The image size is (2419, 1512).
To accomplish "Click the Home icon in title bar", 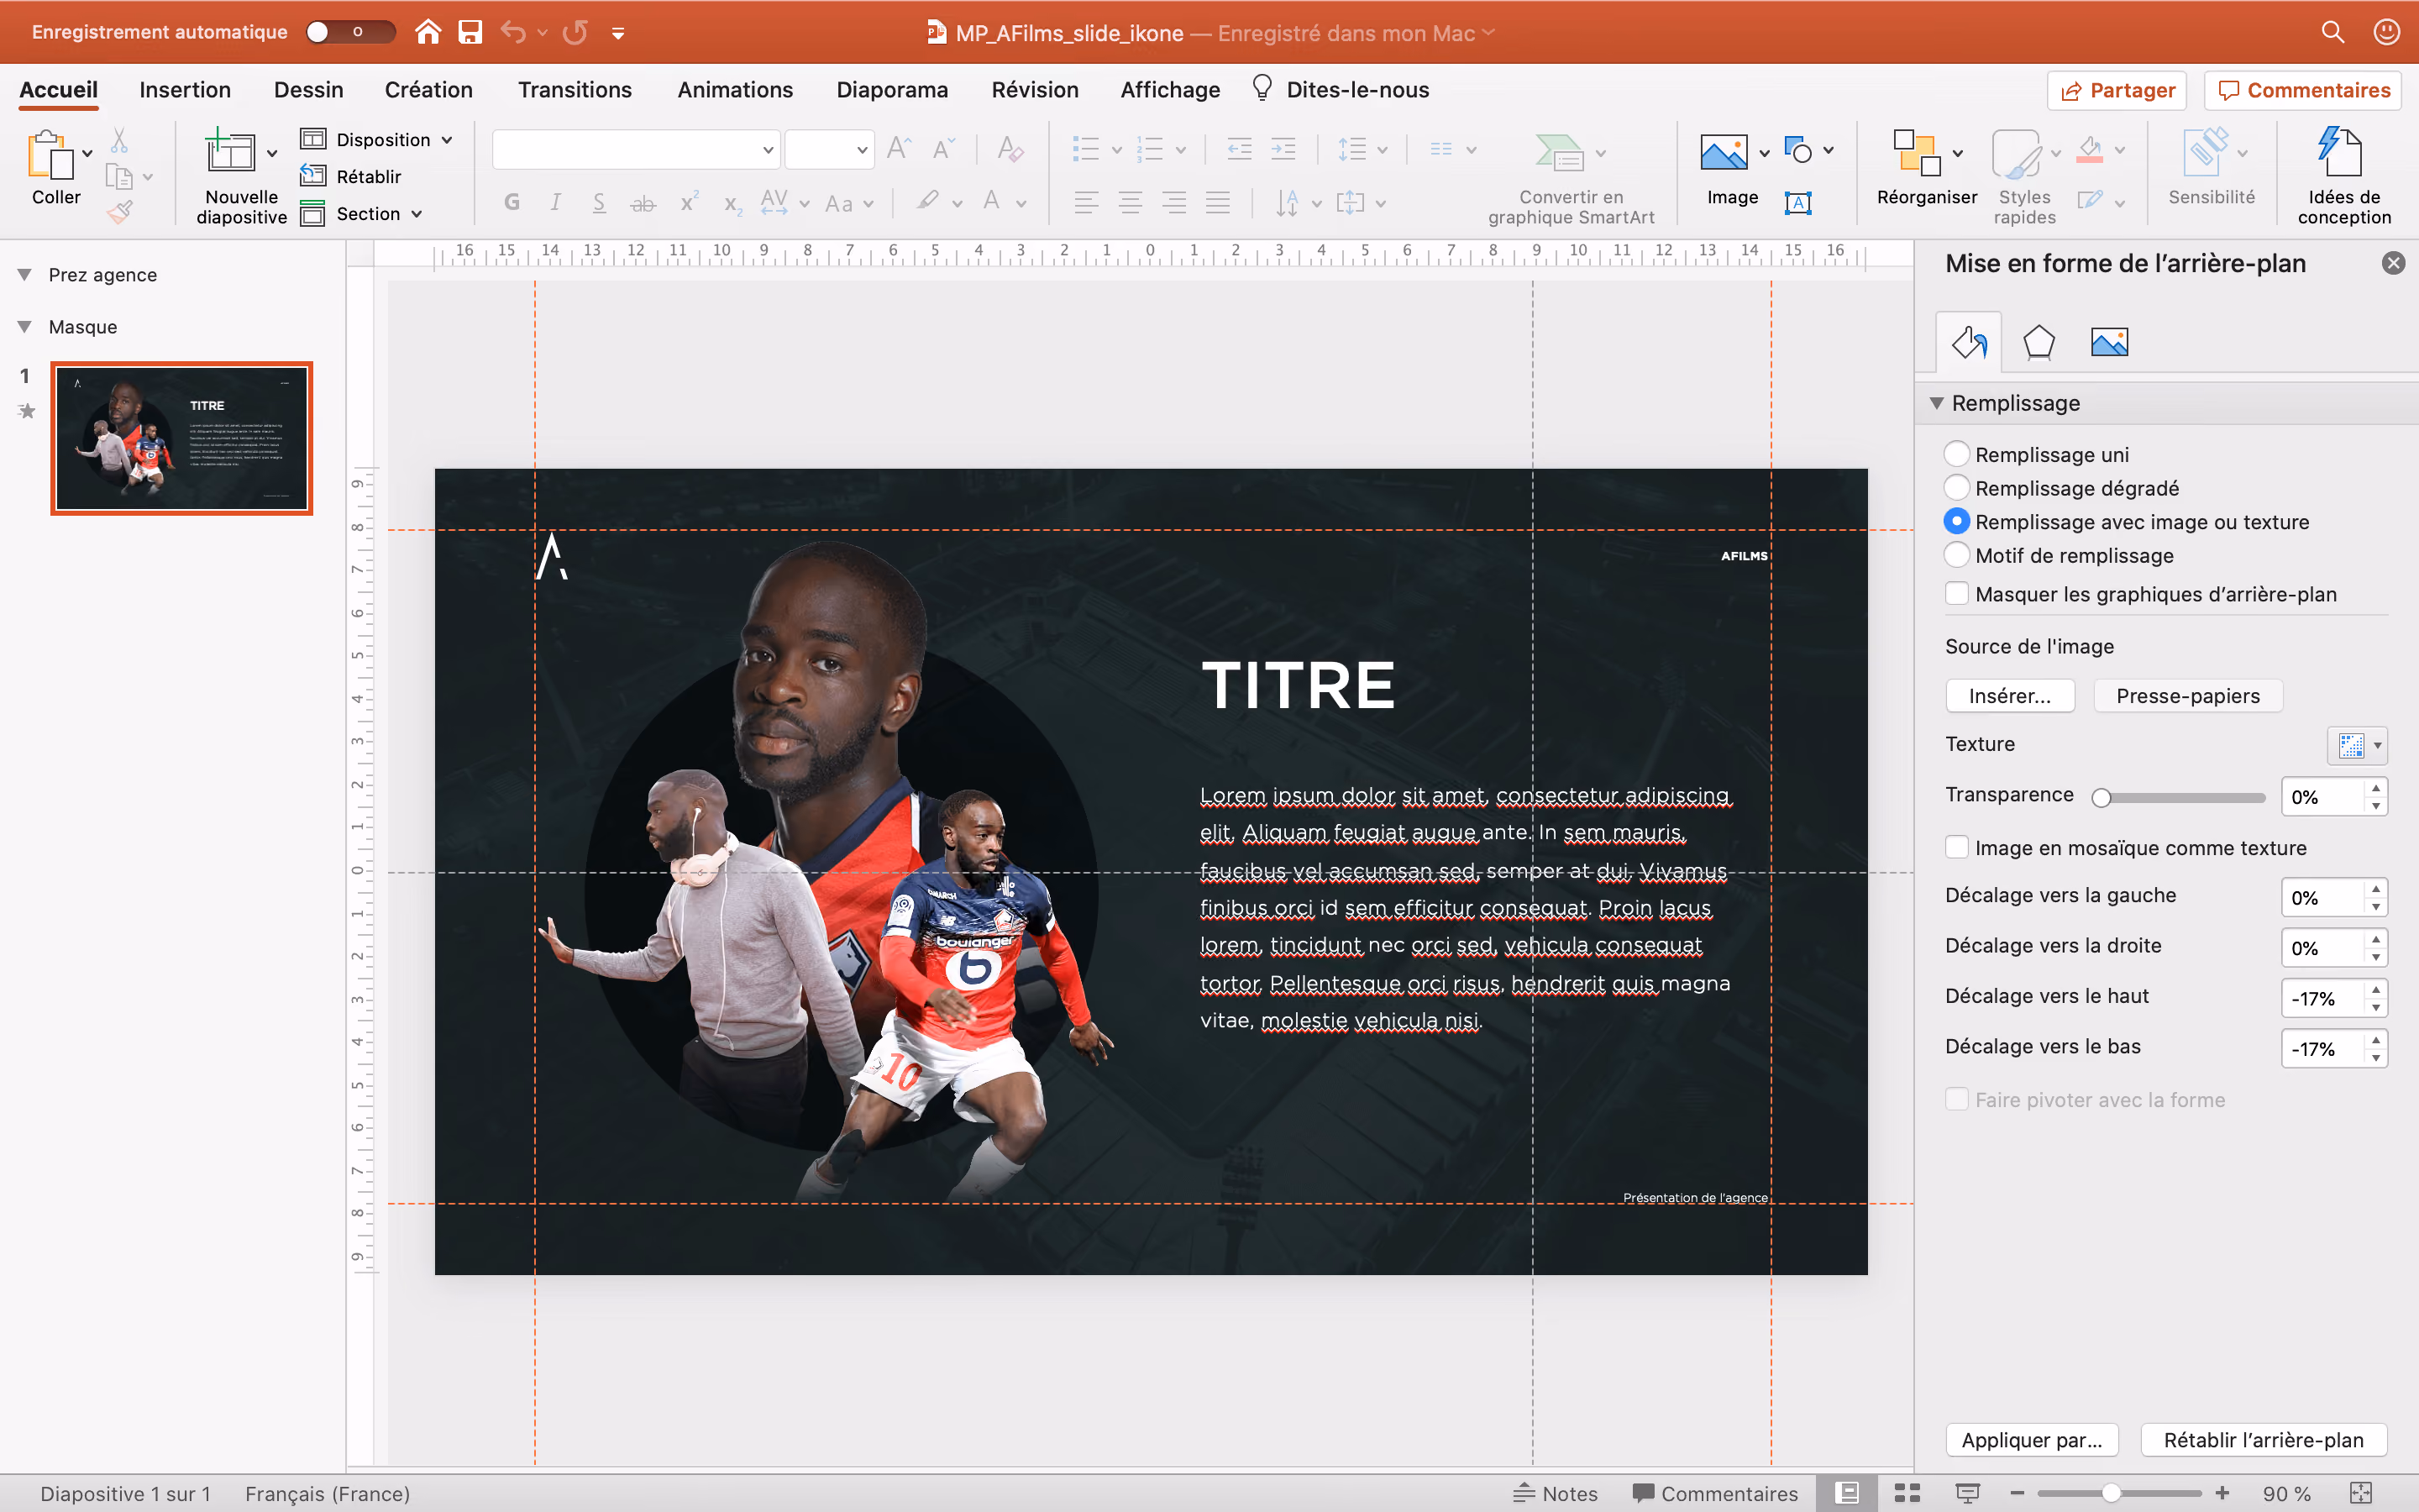I will pyautogui.click(x=428, y=32).
